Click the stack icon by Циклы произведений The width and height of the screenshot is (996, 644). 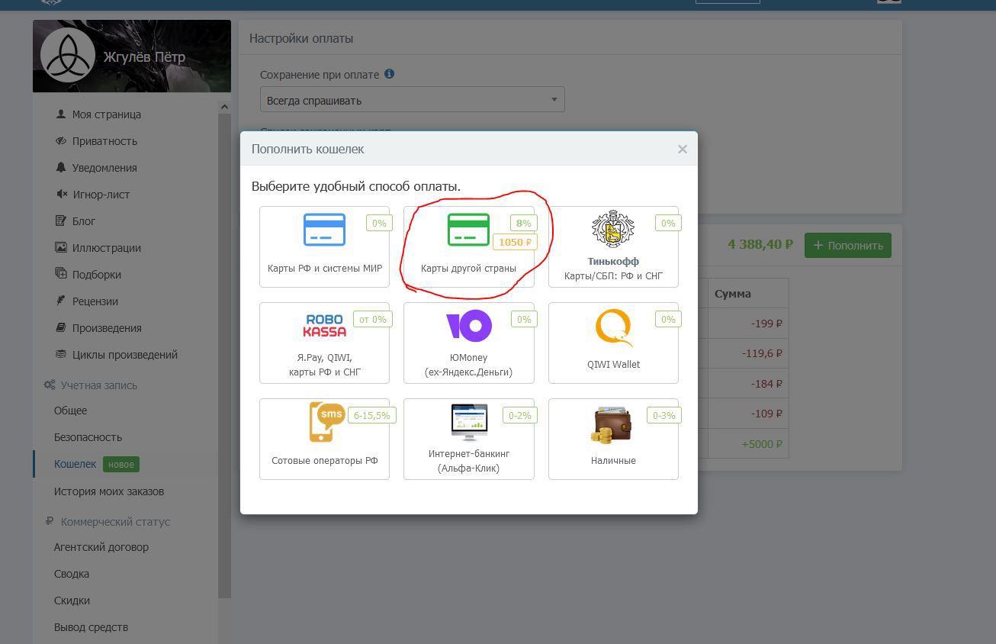click(61, 355)
